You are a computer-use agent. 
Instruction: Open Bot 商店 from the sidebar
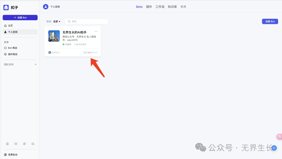(x=20, y=48)
